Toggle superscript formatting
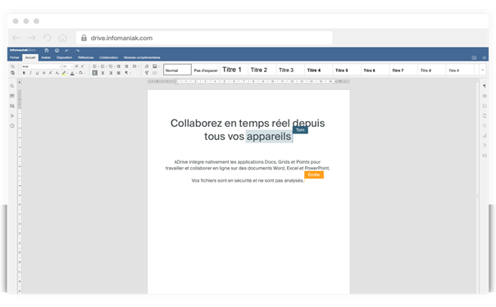 click(x=50, y=73)
